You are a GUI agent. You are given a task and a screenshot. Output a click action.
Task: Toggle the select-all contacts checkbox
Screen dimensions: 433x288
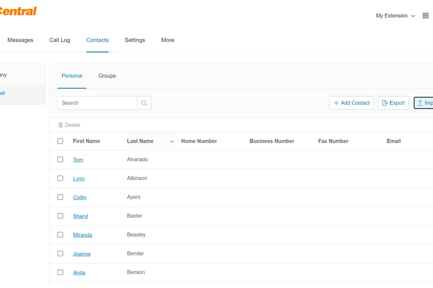point(60,141)
